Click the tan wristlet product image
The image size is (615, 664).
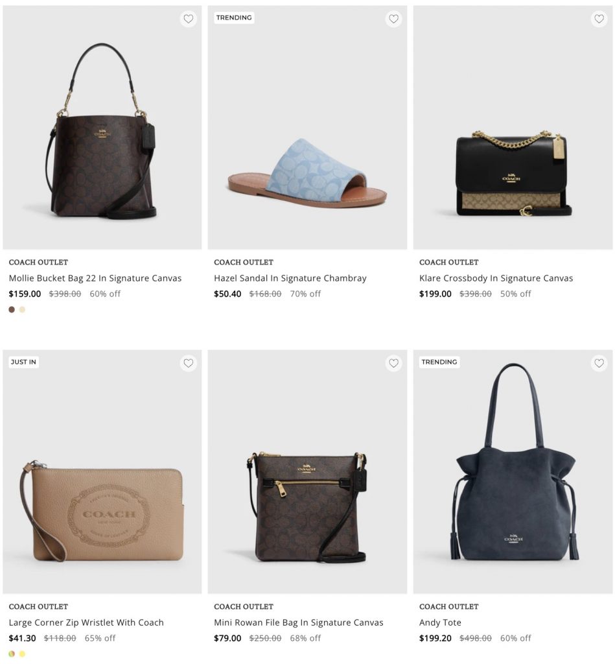pyautogui.click(x=102, y=511)
